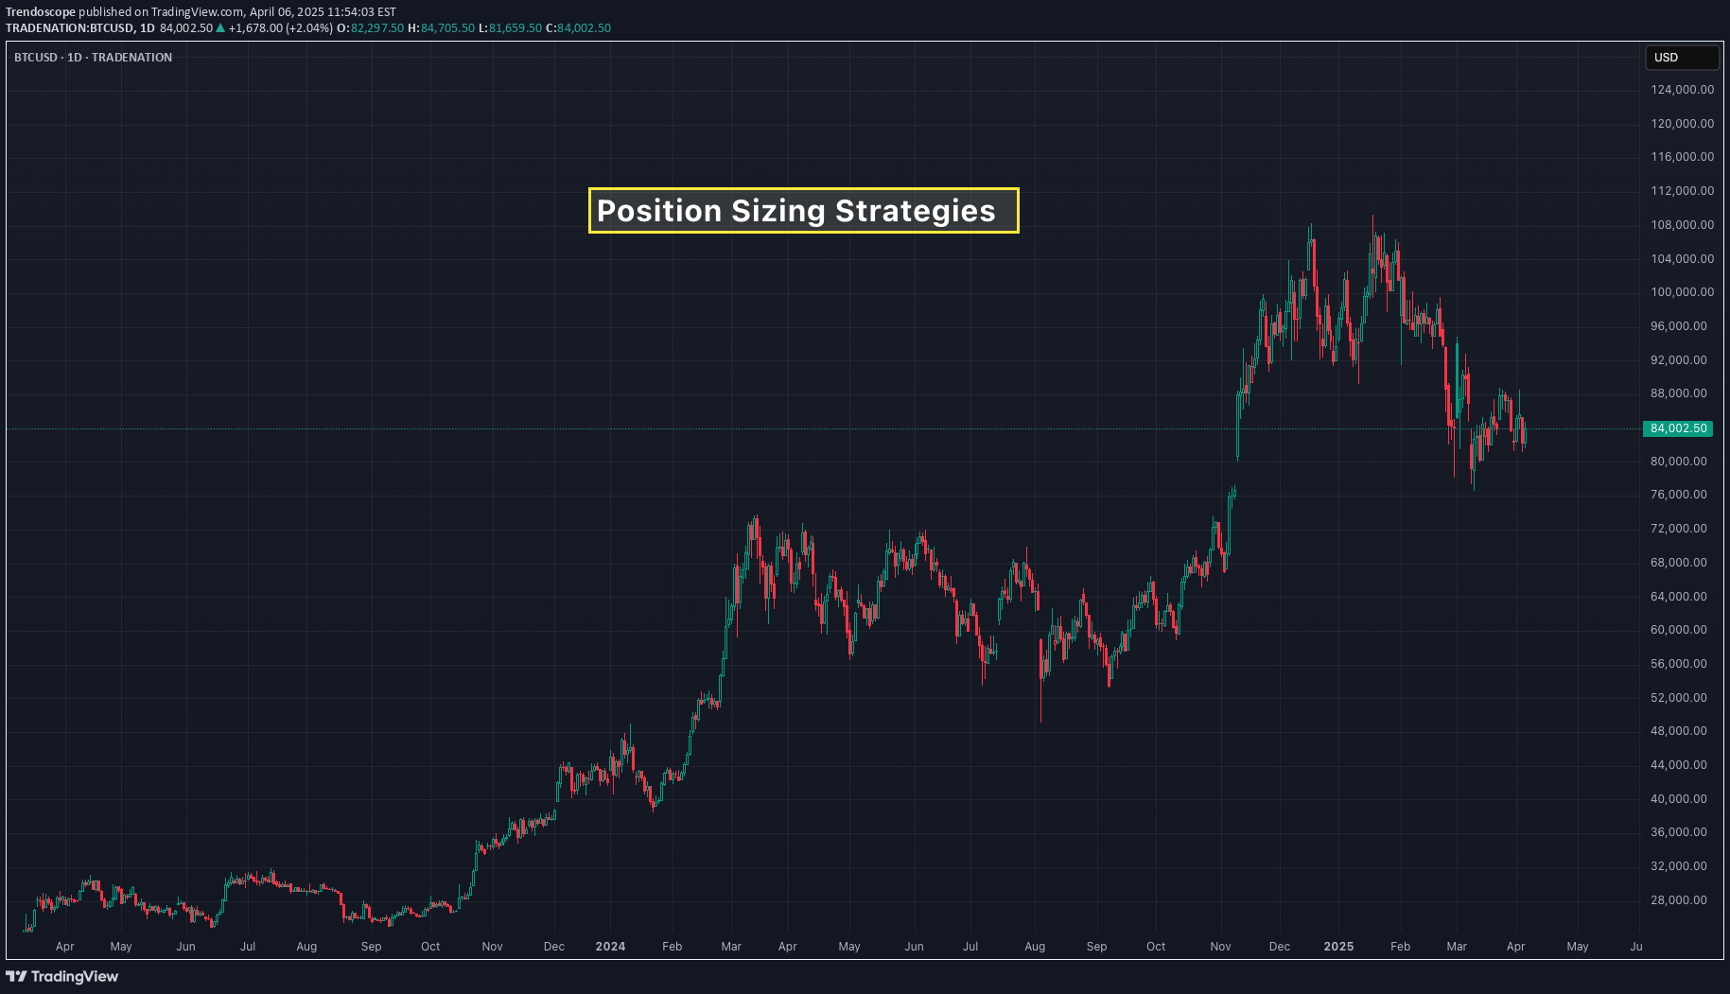Click the 76,000.00 price axis label
Image resolution: width=1730 pixels, height=994 pixels.
1679,495
